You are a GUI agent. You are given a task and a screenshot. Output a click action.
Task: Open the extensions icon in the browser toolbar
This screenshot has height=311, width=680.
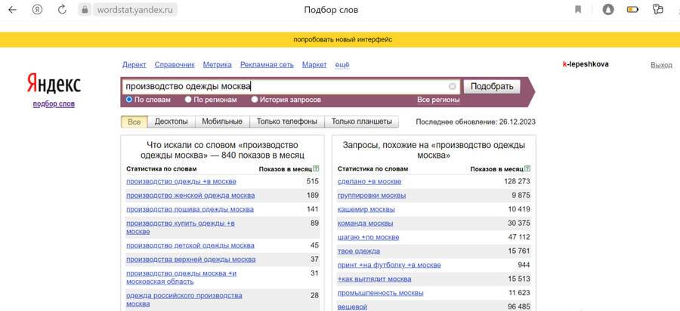point(658,9)
